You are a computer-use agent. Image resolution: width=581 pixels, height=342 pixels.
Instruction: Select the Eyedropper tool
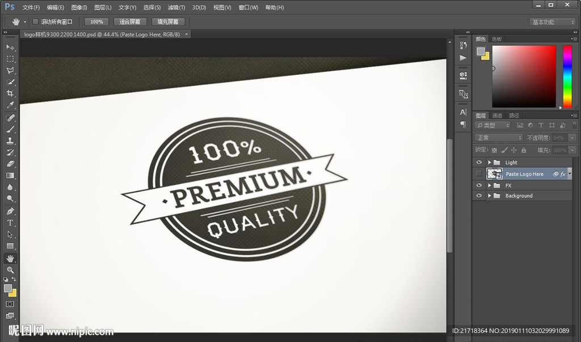coord(10,105)
